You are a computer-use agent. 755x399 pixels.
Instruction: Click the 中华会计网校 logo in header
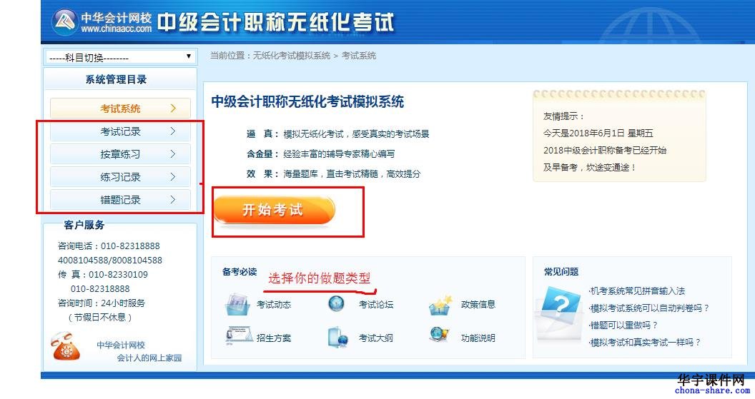click(x=102, y=21)
